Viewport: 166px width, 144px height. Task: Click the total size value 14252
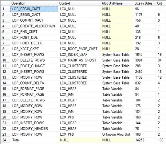click(140, 140)
